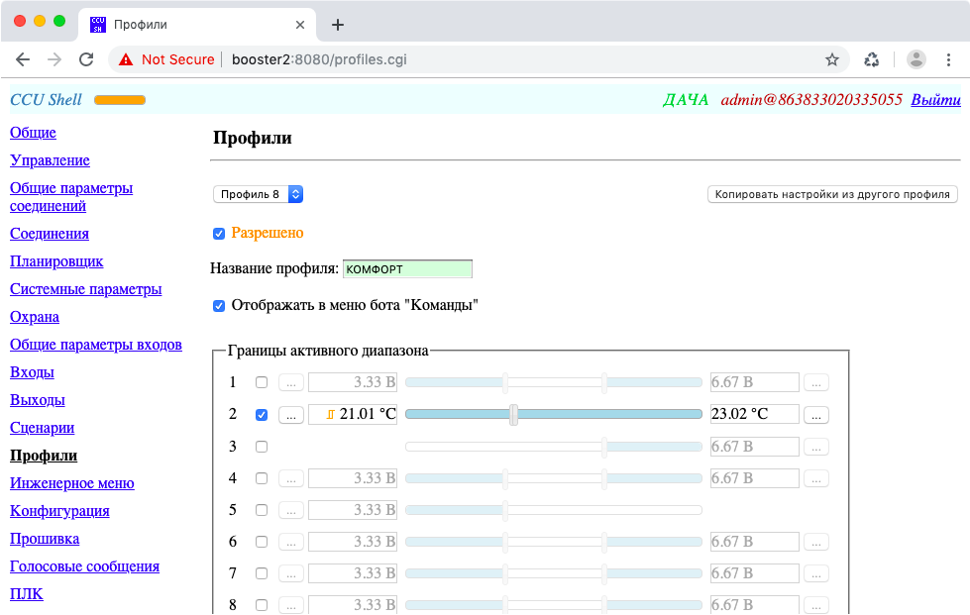Click the Not Secure warning icon

(x=126, y=59)
